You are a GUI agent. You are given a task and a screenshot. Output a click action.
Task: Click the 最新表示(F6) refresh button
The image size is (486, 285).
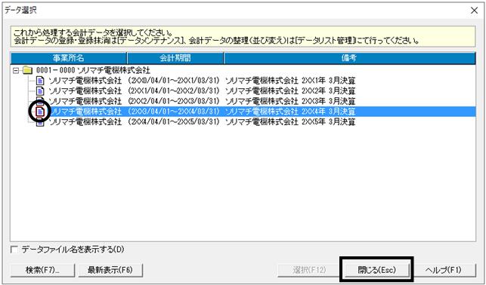pos(110,270)
